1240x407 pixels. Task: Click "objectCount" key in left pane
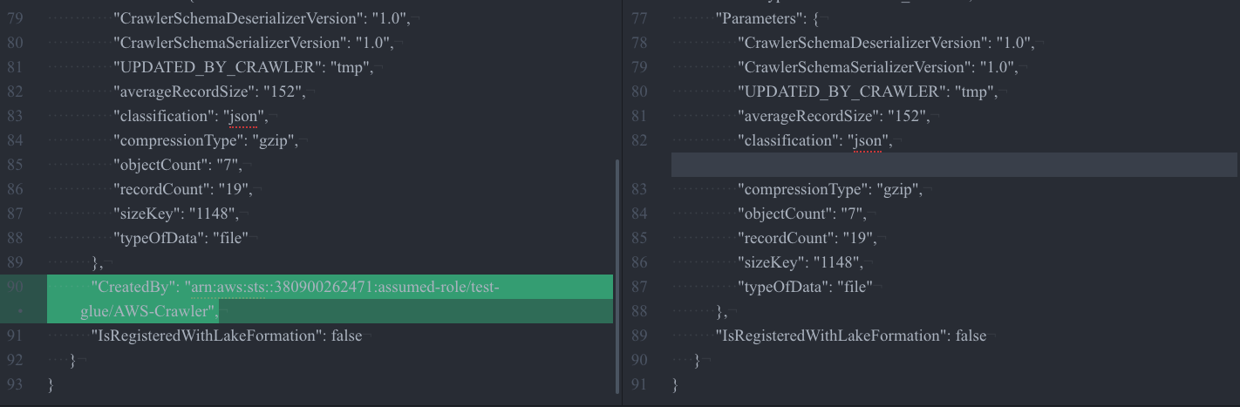(x=160, y=165)
